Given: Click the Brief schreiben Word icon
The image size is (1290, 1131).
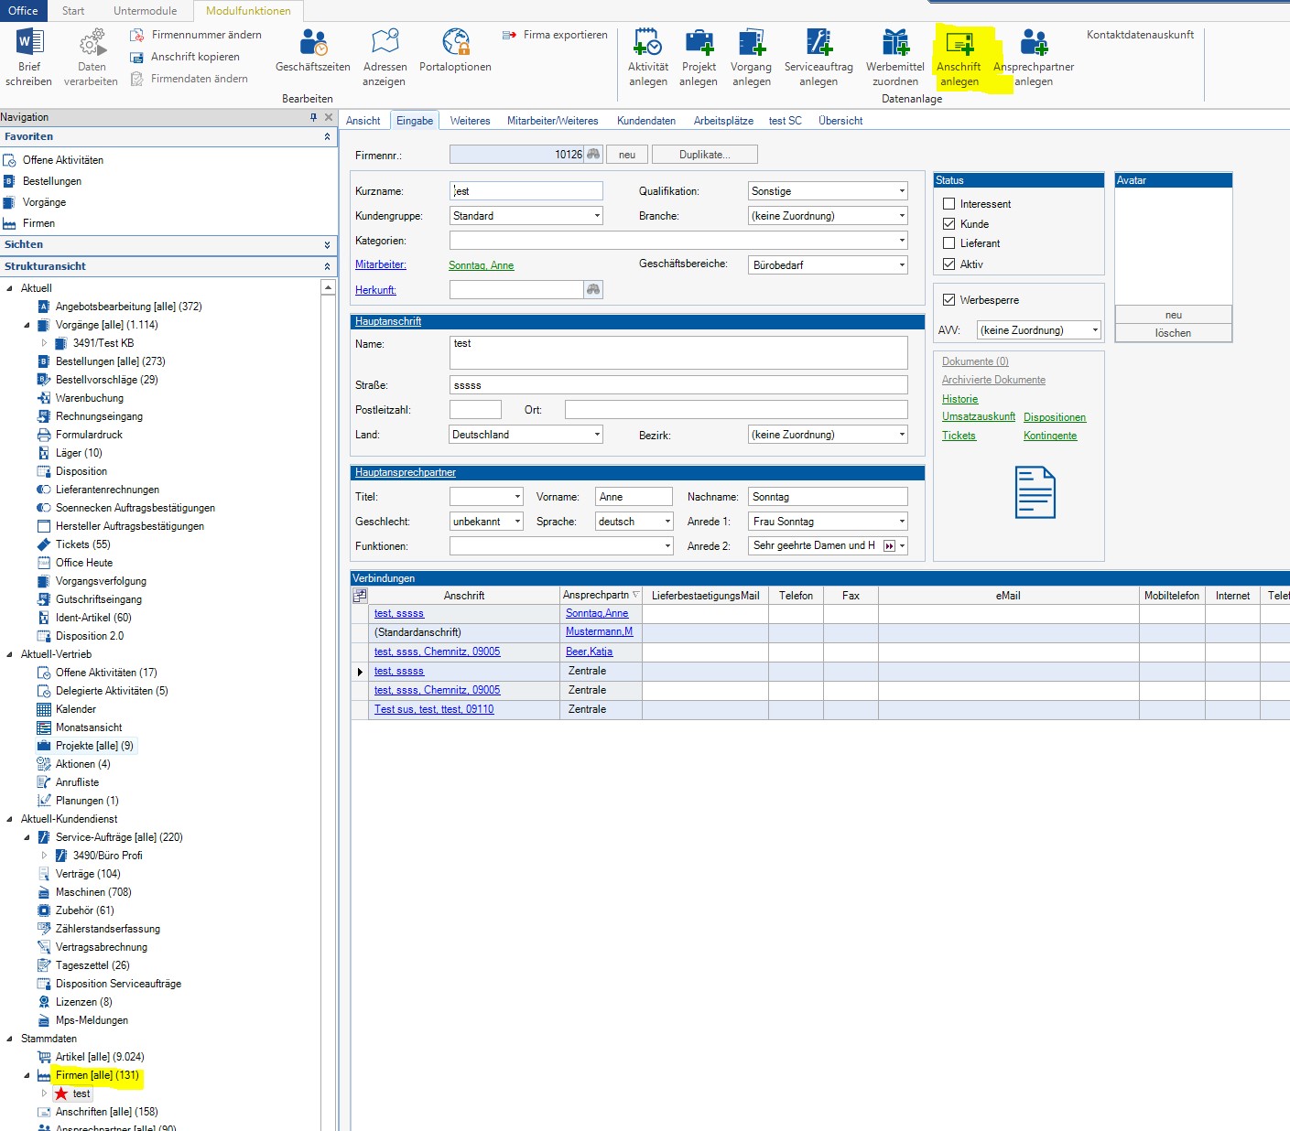Looking at the screenshot, I should click(29, 42).
